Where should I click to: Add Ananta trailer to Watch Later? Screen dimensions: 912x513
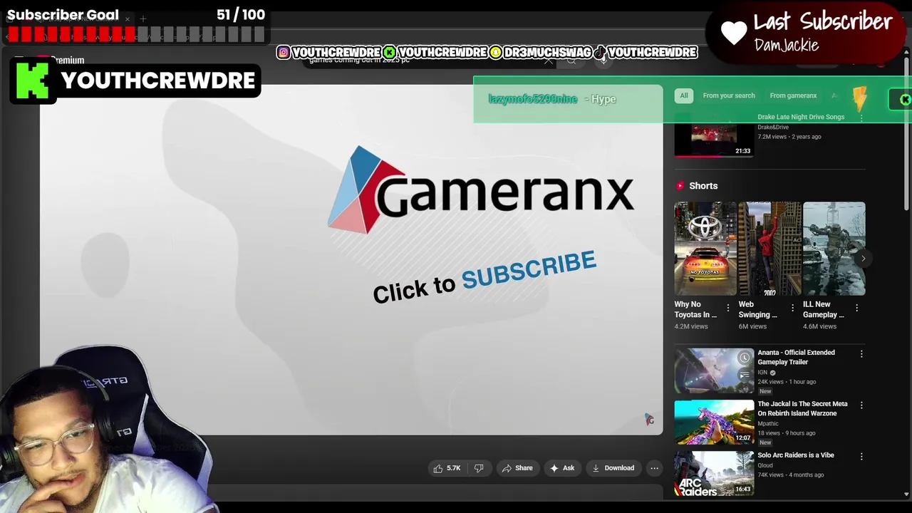click(x=745, y=358)
